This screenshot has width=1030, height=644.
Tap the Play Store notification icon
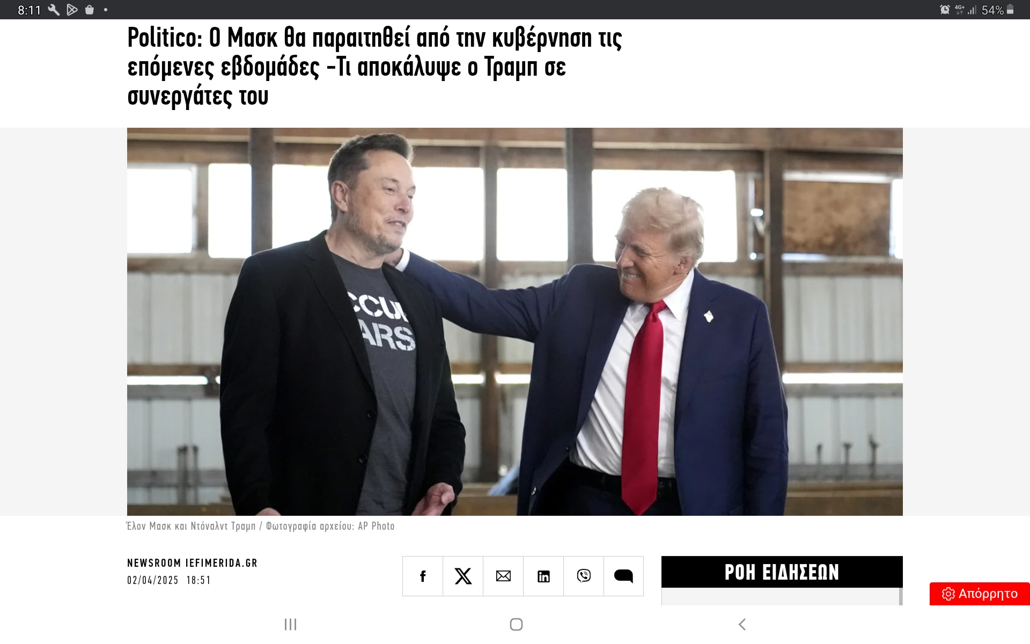click(x=72, y=10)
